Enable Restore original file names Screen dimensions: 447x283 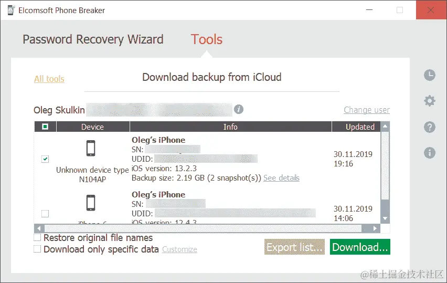[37, 237]
